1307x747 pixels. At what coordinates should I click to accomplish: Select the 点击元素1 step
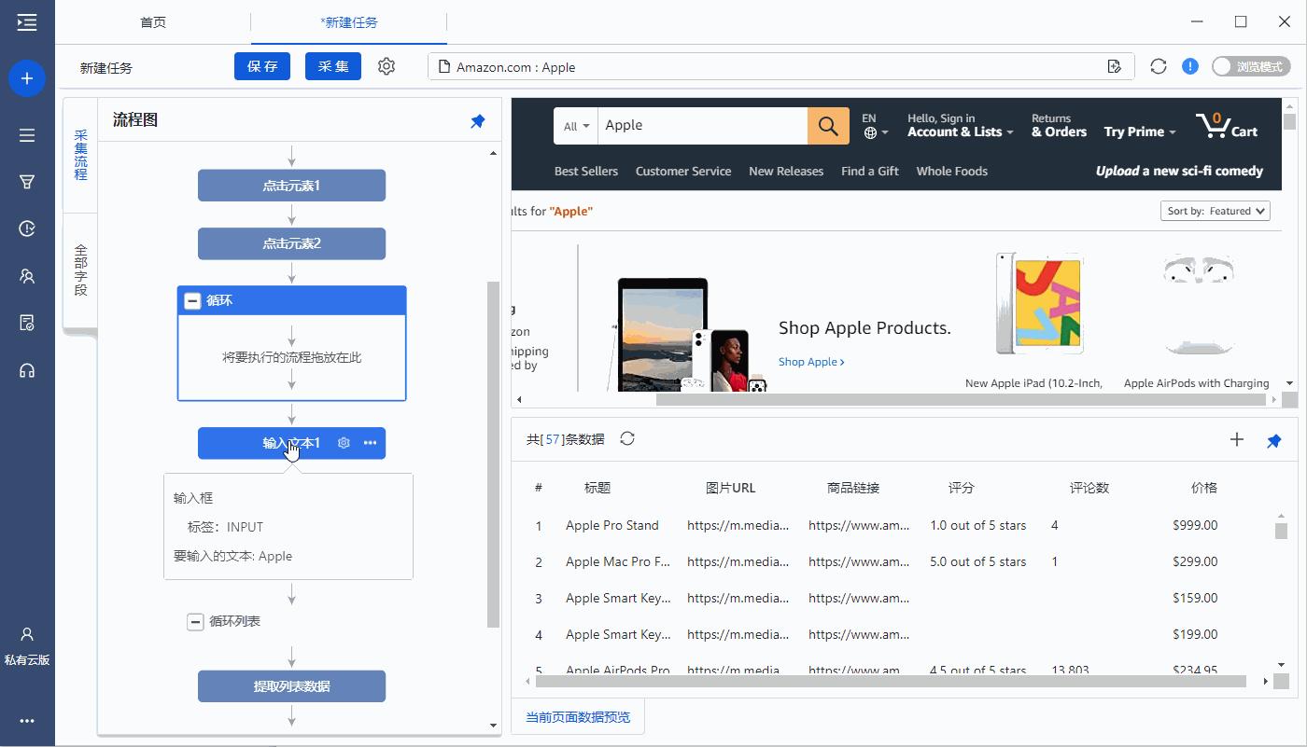(291, 186)
